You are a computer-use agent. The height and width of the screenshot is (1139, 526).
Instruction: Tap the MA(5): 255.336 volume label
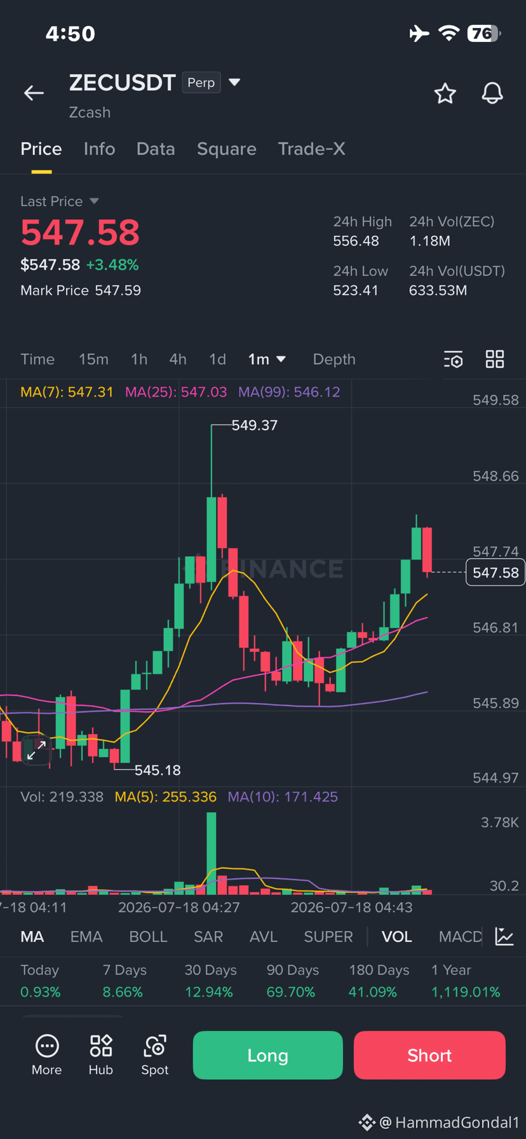[165, 797]
